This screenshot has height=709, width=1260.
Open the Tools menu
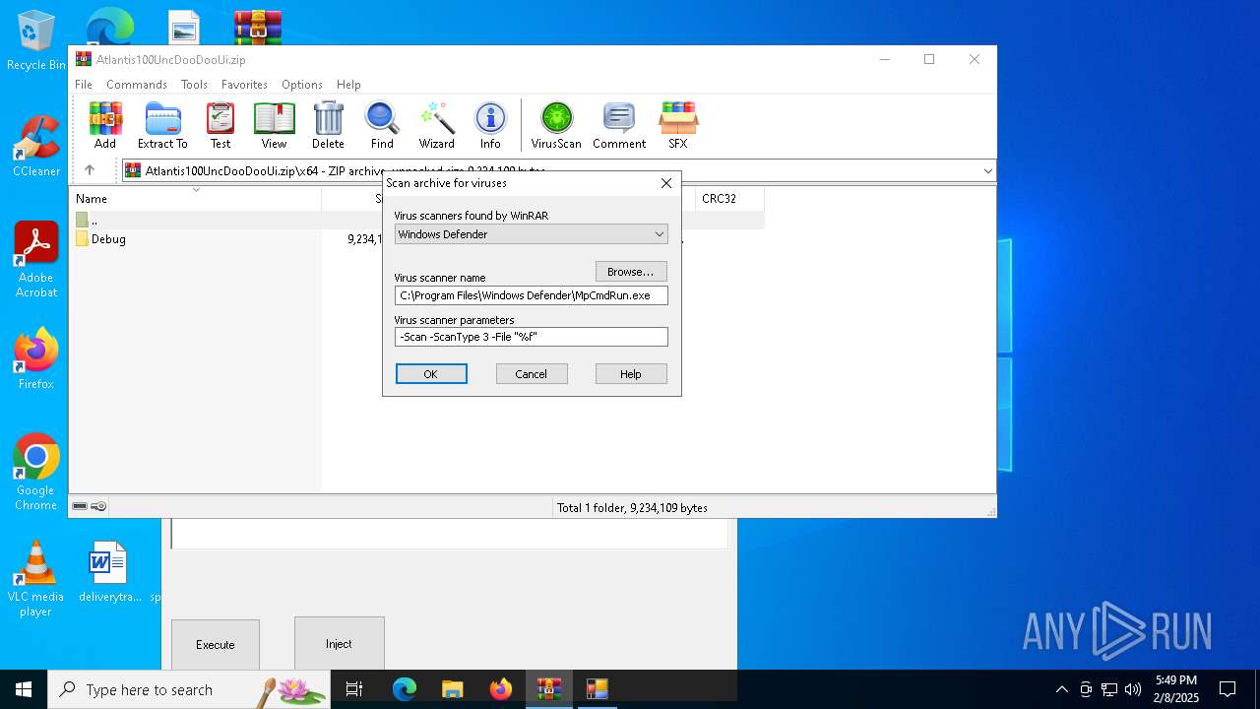pos(194,85)
